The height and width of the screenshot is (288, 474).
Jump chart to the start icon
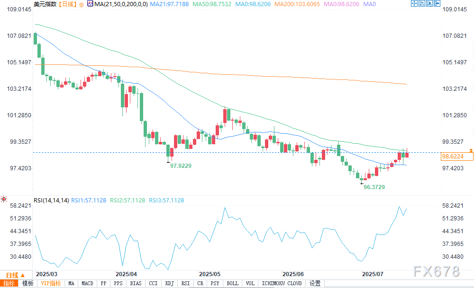(x=421, y=4)
